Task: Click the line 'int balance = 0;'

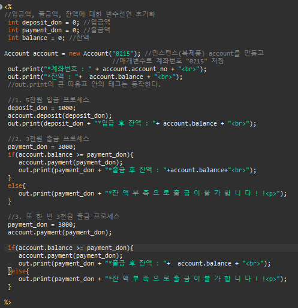Action: pos(37,38)
